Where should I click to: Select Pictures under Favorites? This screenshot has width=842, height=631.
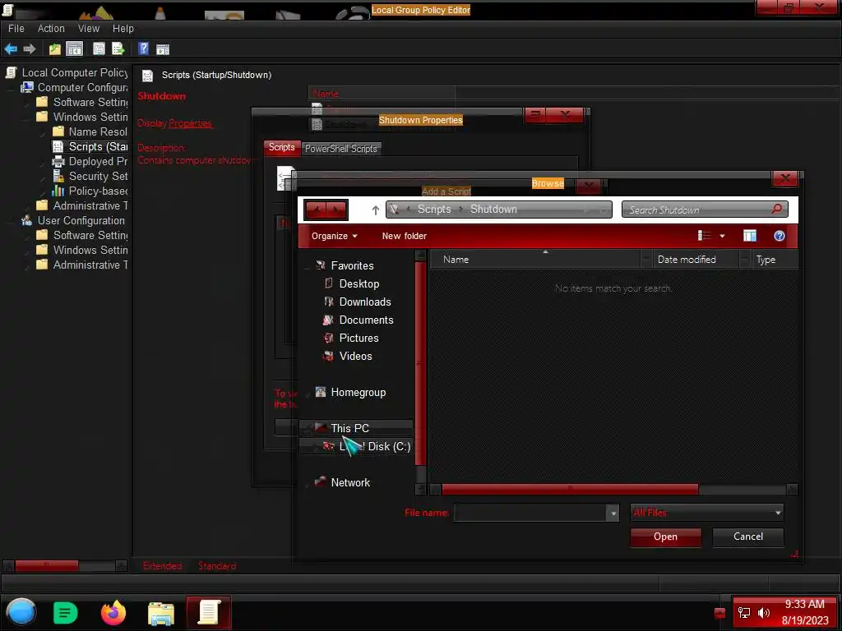[x=359, y=338]
